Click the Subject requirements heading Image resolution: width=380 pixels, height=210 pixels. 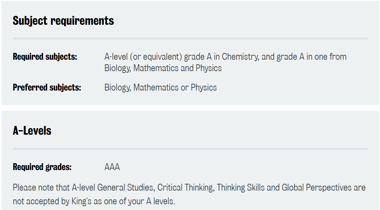point(63,21)
